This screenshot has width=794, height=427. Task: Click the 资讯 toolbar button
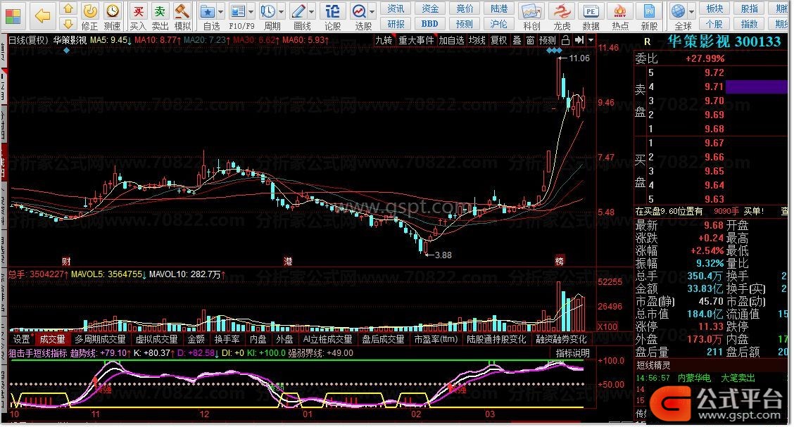click(396, 8)
